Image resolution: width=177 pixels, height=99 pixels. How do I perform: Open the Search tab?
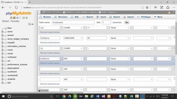point(88,17)
